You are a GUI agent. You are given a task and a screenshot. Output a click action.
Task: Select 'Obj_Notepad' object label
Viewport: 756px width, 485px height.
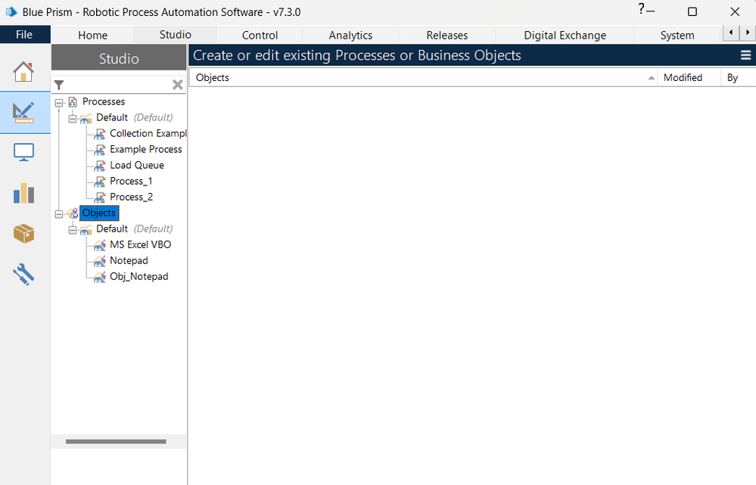point(138,277)
